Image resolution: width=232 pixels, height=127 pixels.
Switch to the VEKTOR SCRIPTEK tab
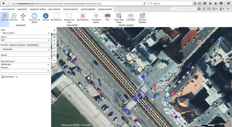tap(71, 9)
